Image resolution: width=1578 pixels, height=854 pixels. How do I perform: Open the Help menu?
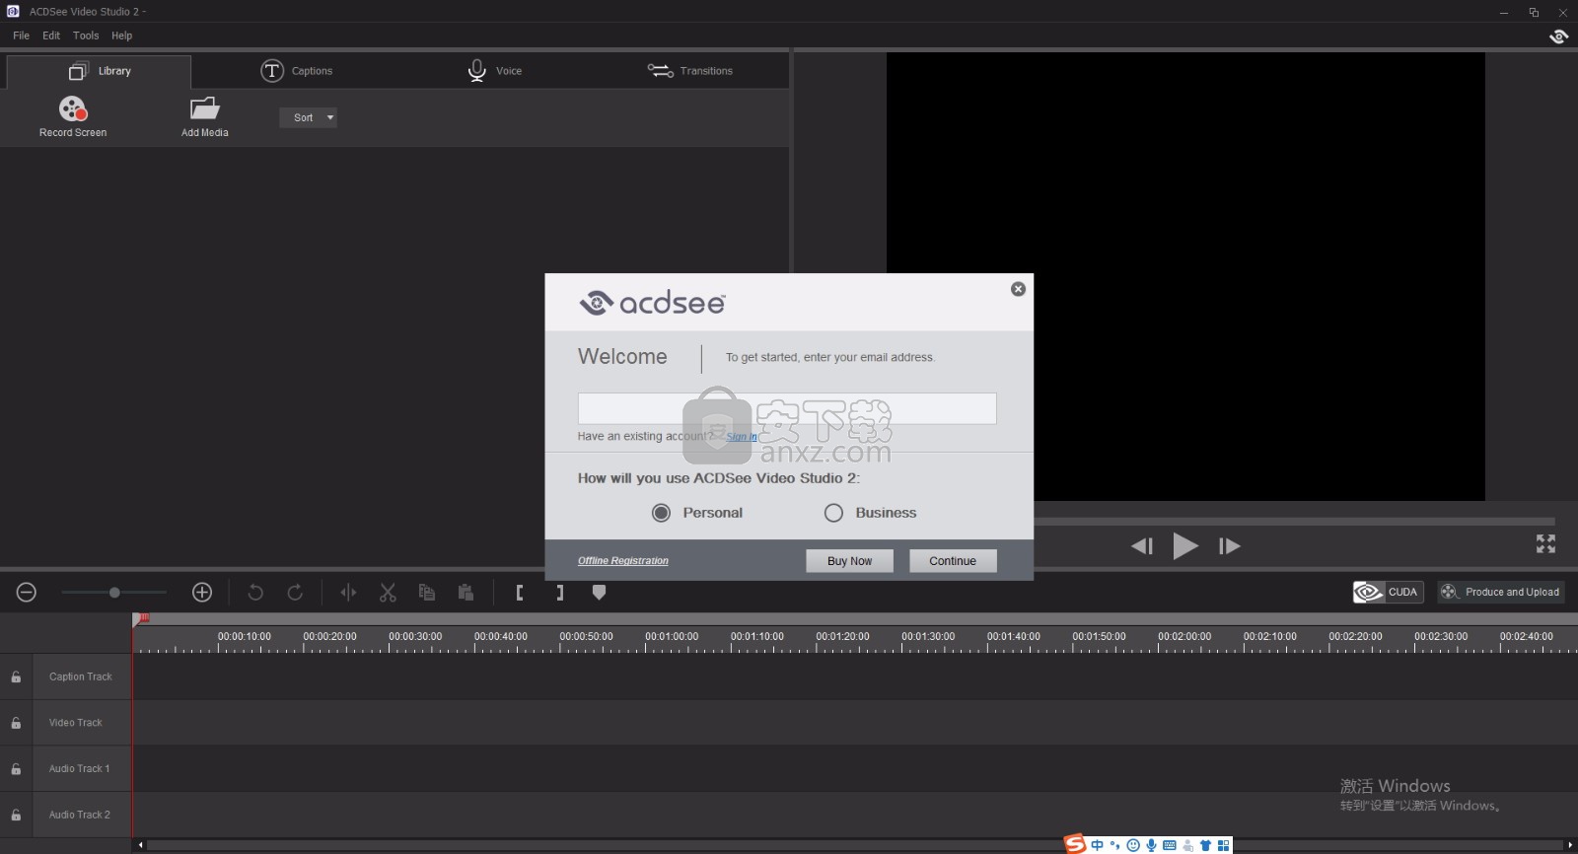coord(121,36)
